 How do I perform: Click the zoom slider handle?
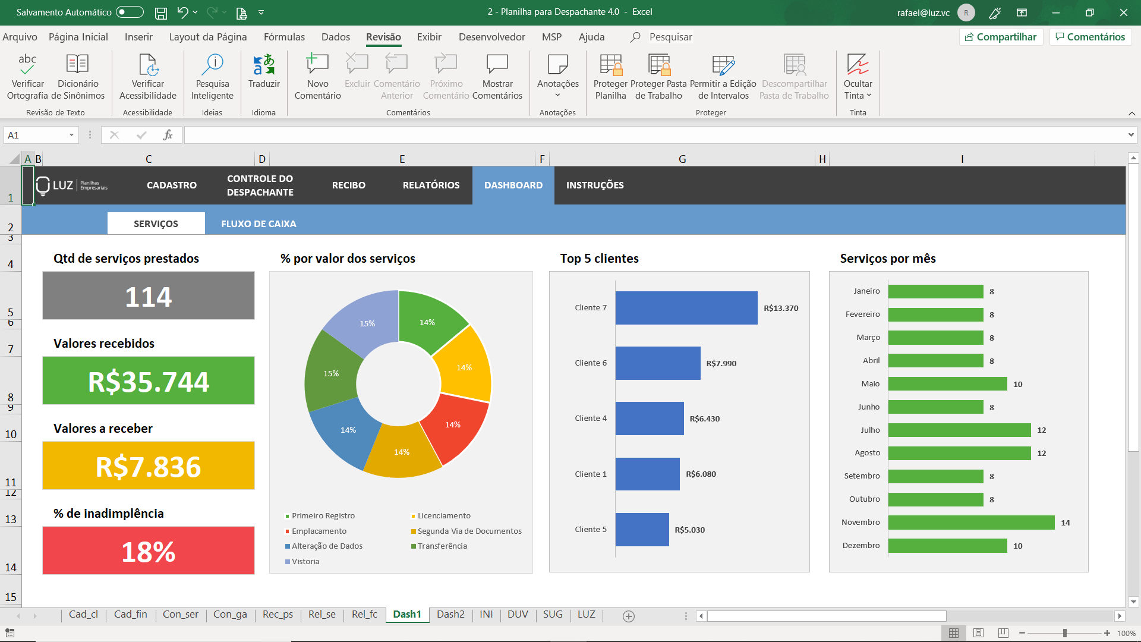point(1064,633)
